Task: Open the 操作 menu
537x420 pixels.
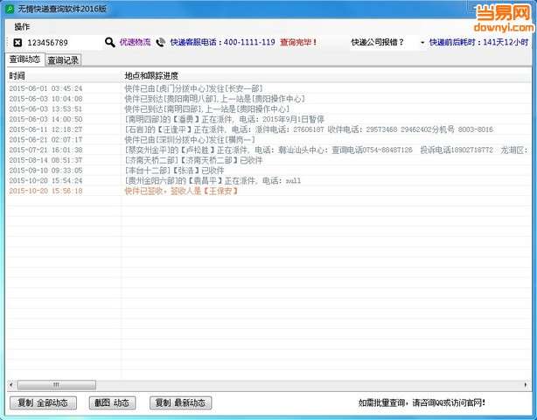Action: (22, 27)
